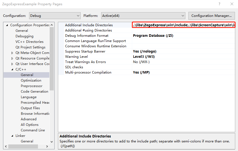Click the help question mark button

click(219, 4)
